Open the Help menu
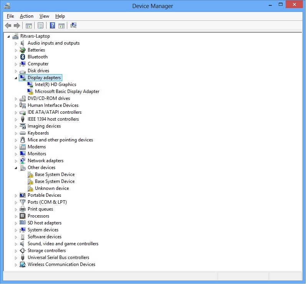Image resolution: width=306 pixels, height=284 pixels. point(60,16)
